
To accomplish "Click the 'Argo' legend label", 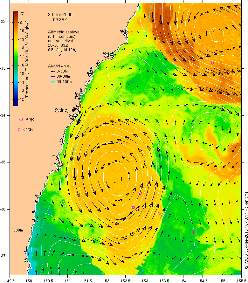I will click(30, 119).
